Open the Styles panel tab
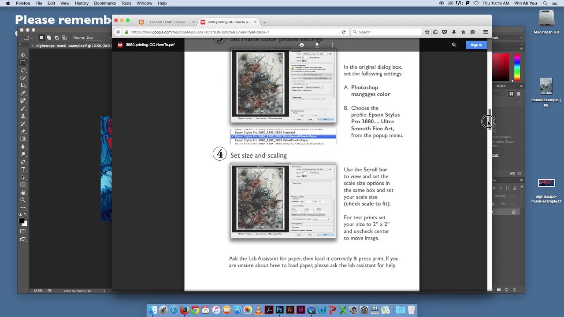564x317 pixels. pyautogui.click(x=501, y=86)
